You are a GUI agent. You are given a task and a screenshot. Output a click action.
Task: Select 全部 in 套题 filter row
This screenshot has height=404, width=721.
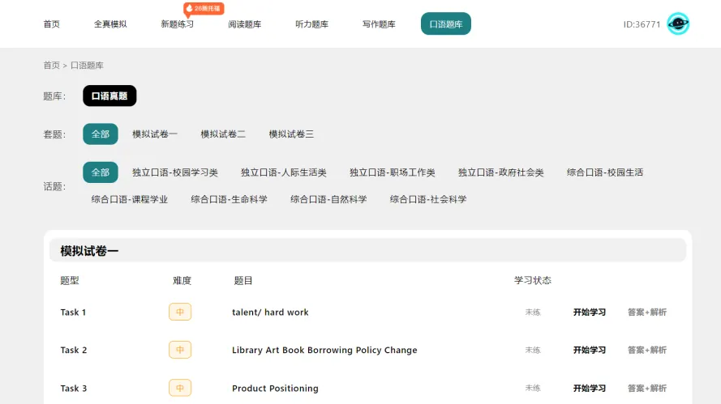tap(101, 134)
